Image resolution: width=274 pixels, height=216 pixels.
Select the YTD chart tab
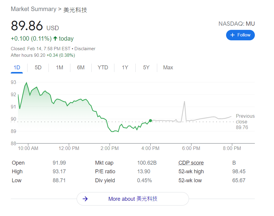pos(103,68)
